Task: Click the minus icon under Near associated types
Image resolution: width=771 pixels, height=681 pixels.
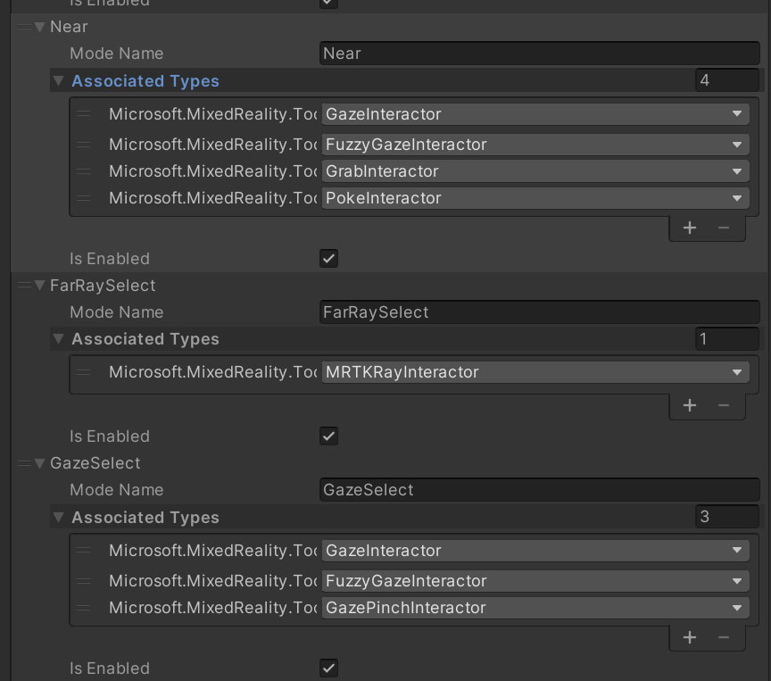Action: pyautogui.click(x=724, y=228)
